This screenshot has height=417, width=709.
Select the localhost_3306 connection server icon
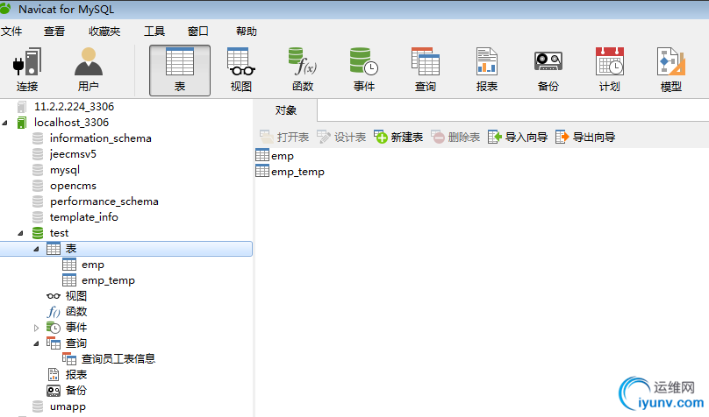[21, 123]
